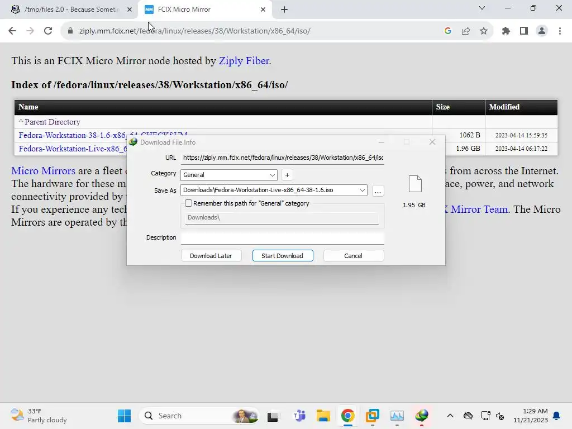This screenshot has width=572, height=429.
Task: Close the /tmp/files 2.0 tab
Action: click(x=130, y=10)
